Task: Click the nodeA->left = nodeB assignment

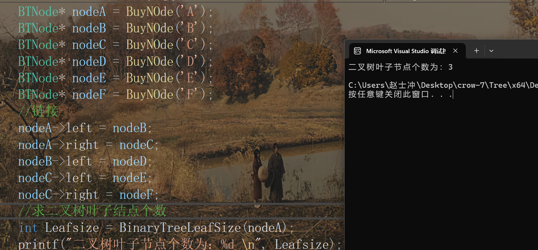Action: [85, 128]
